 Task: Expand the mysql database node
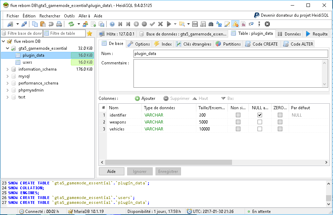(x=8, y=76)
